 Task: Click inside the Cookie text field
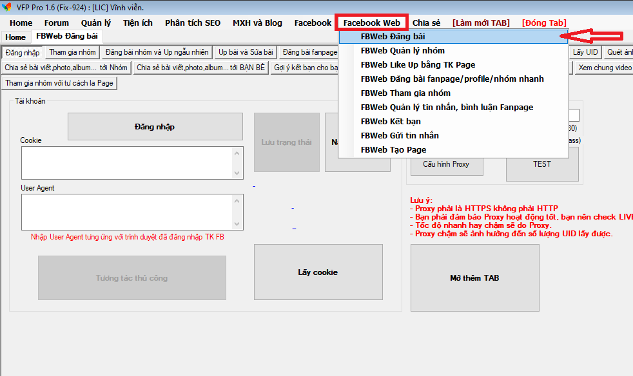point(126,162)
